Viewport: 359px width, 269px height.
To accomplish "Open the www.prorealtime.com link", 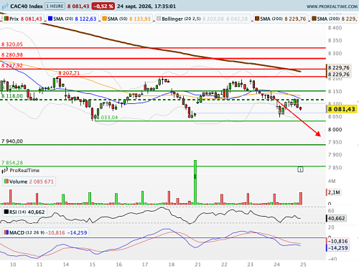I will 332,6.
